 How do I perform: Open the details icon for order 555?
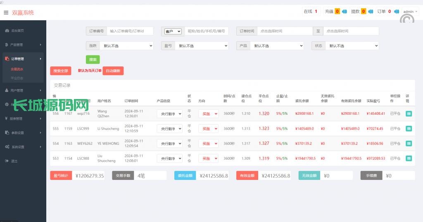tap(409, 129)
